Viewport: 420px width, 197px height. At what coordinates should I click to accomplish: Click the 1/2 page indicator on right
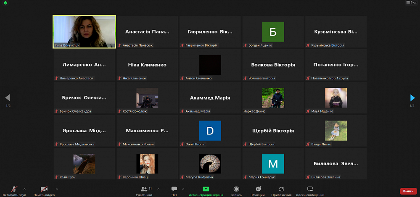click(412, 106)
